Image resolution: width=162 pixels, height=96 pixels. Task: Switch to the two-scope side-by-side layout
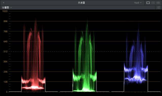pos(153,3)
